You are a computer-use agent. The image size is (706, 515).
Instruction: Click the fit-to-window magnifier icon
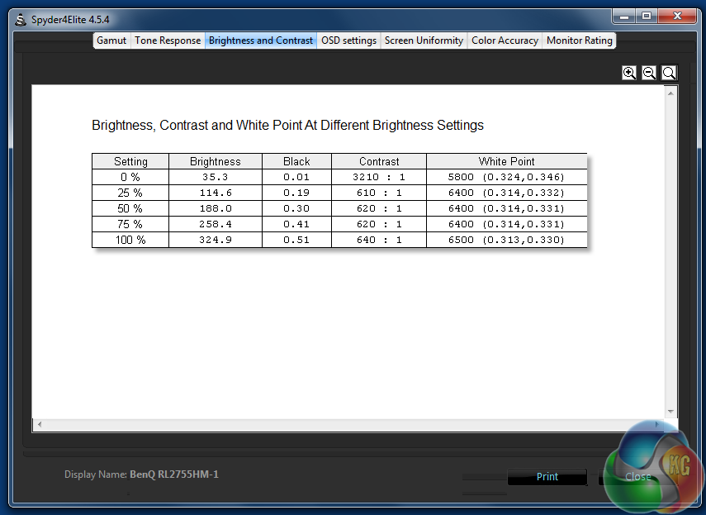pos(669,73)
